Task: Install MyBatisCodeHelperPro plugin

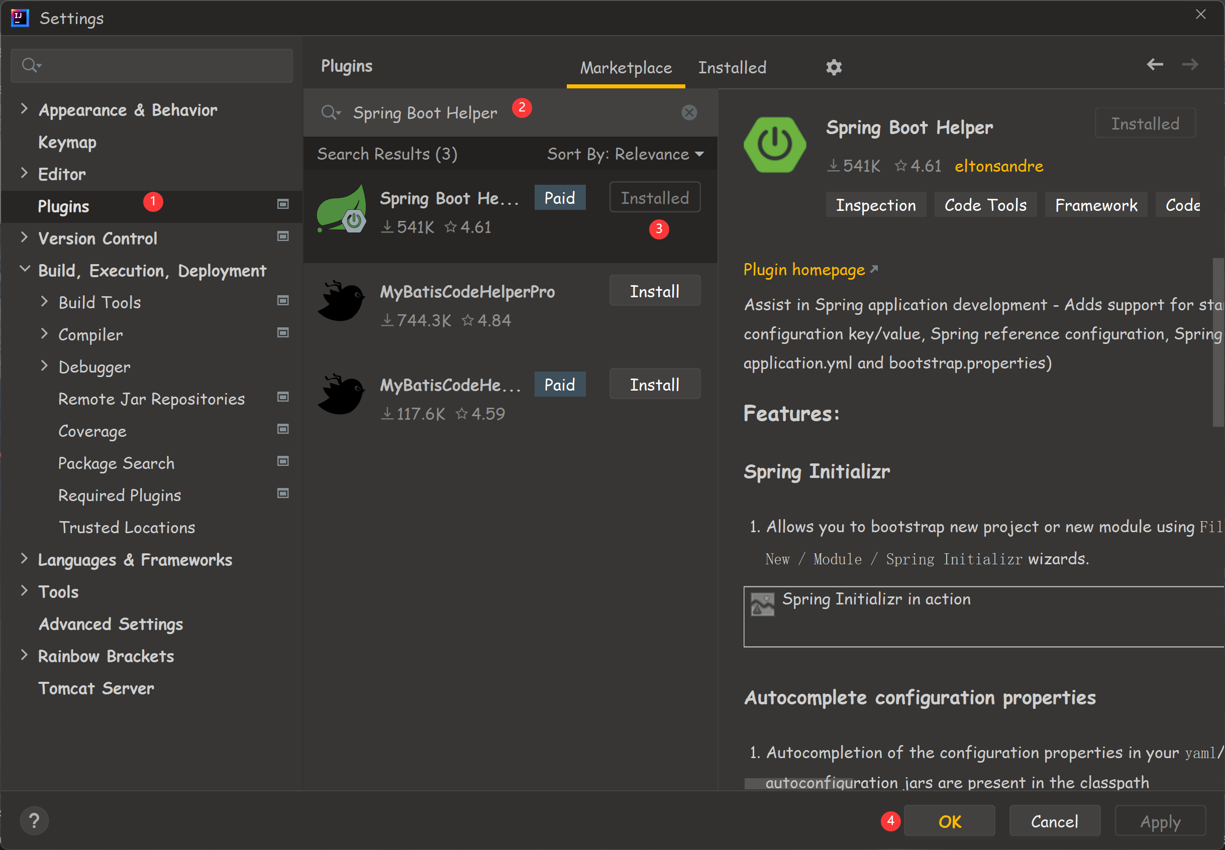Action: tap(655, 291)
